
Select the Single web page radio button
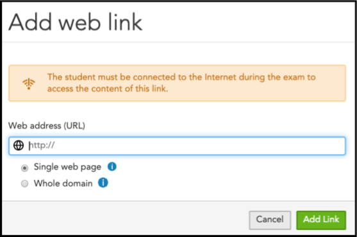[24, 168]
